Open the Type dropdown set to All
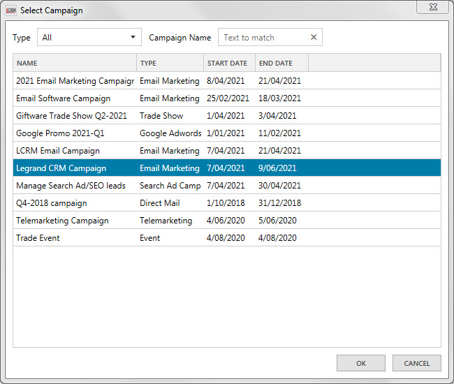This screenshot has width=454, height=384. 89,38
